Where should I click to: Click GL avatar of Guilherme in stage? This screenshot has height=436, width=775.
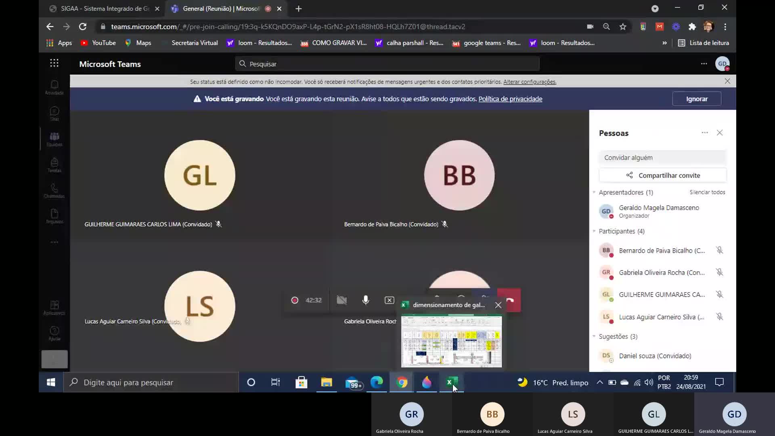pos(200,175)
